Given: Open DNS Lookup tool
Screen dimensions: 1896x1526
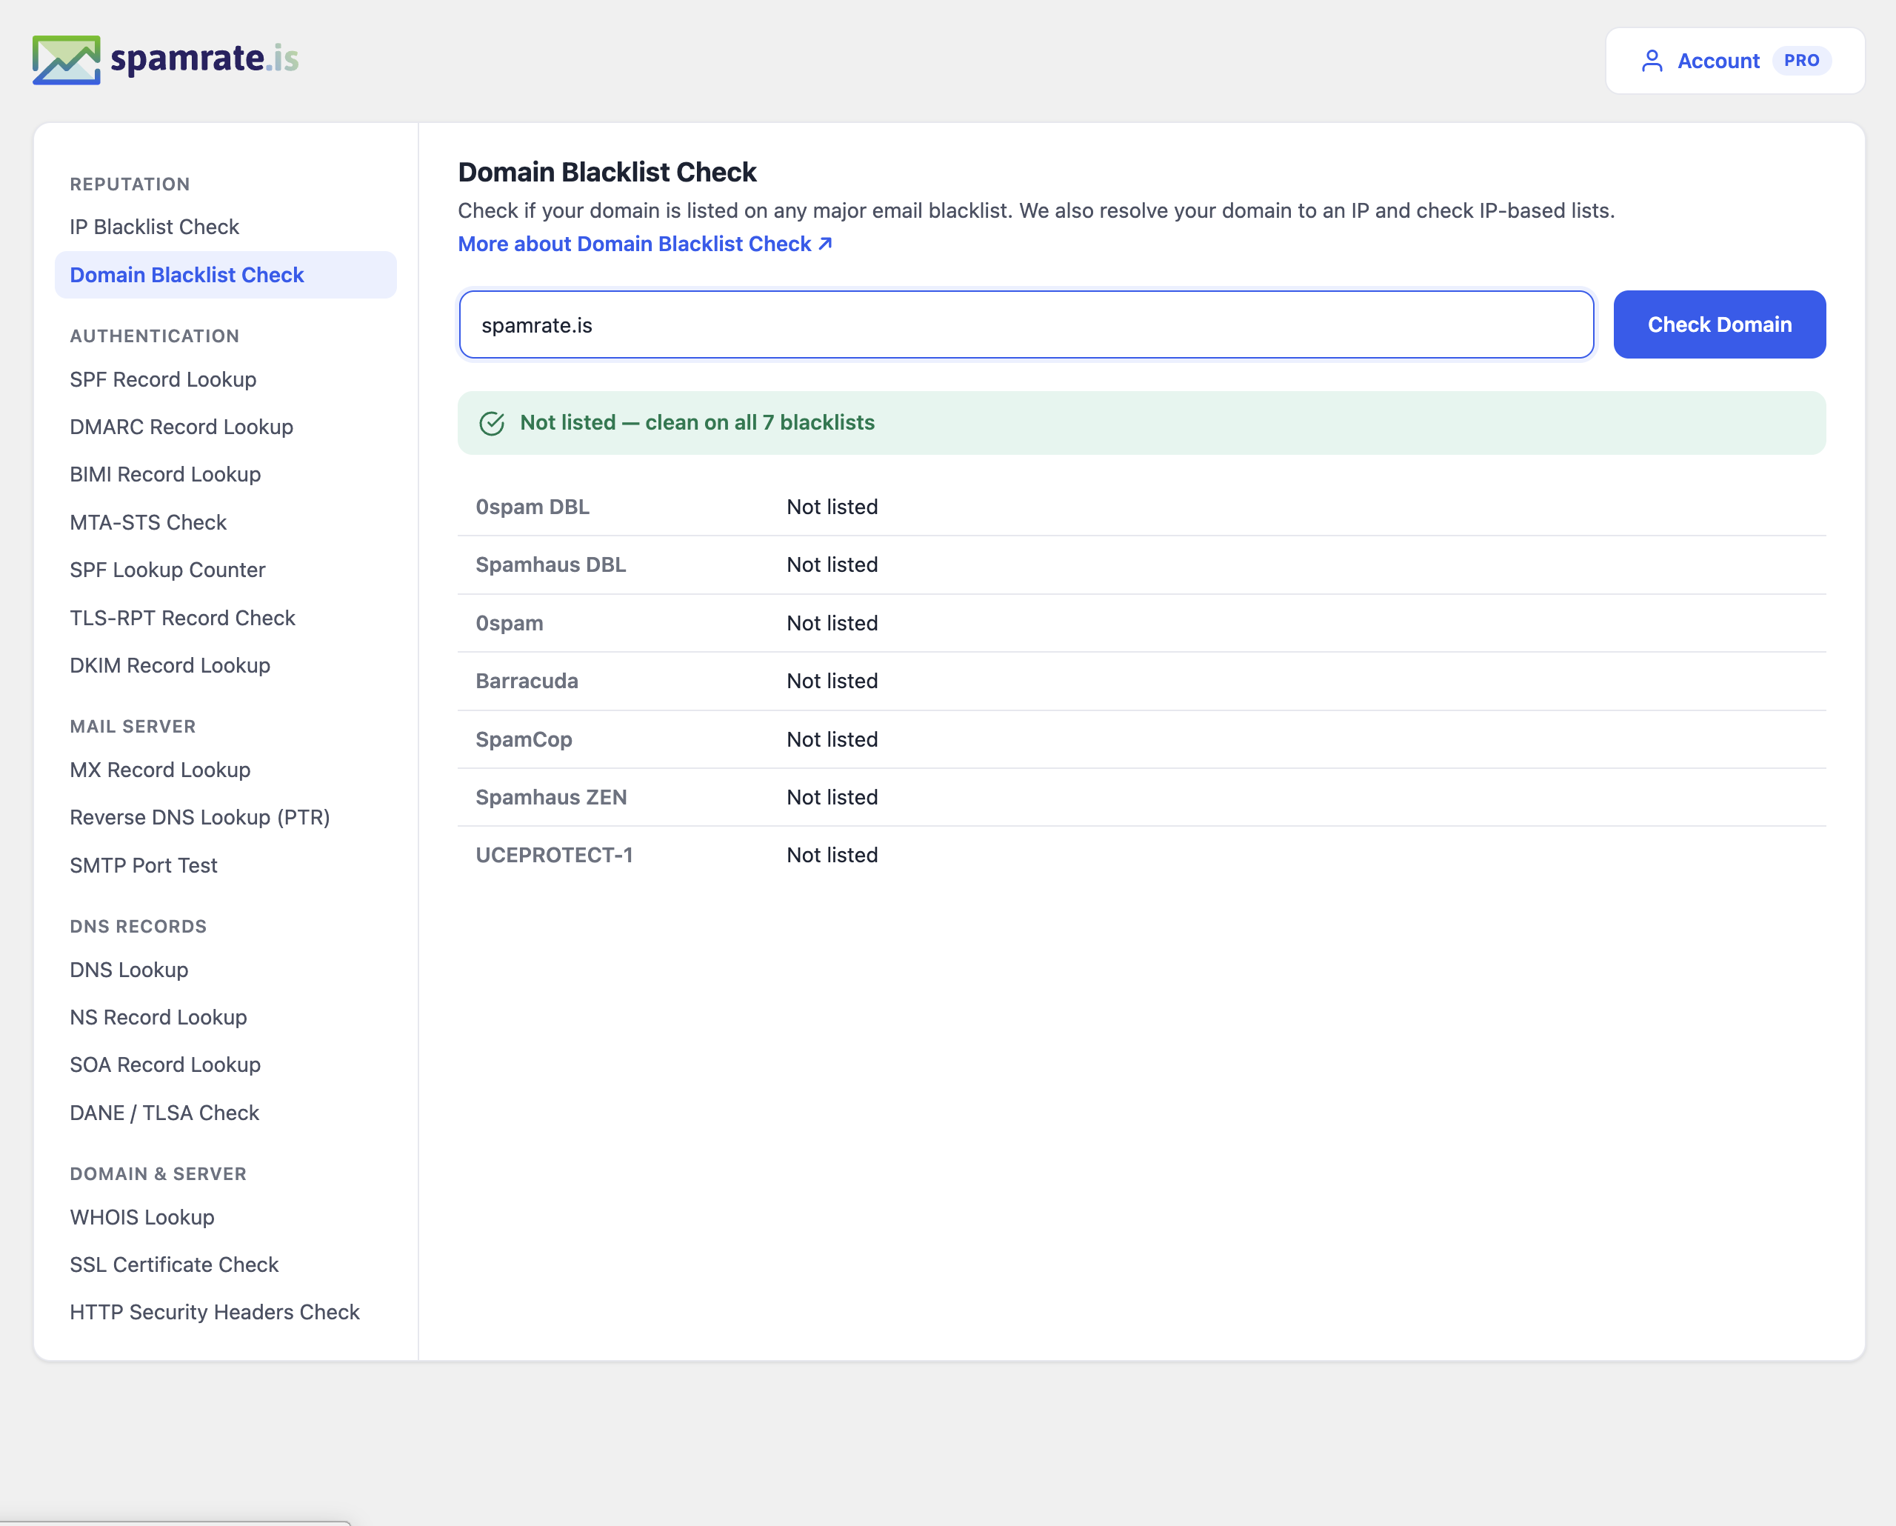Looking at the screenshot, I should pyautogui.click(x=128, y=969).
